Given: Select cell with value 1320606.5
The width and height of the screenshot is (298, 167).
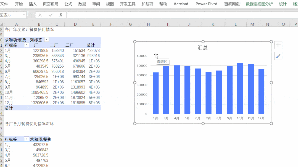Looking at the screenshot, I should pyautogui.click(x=39, y=103).
